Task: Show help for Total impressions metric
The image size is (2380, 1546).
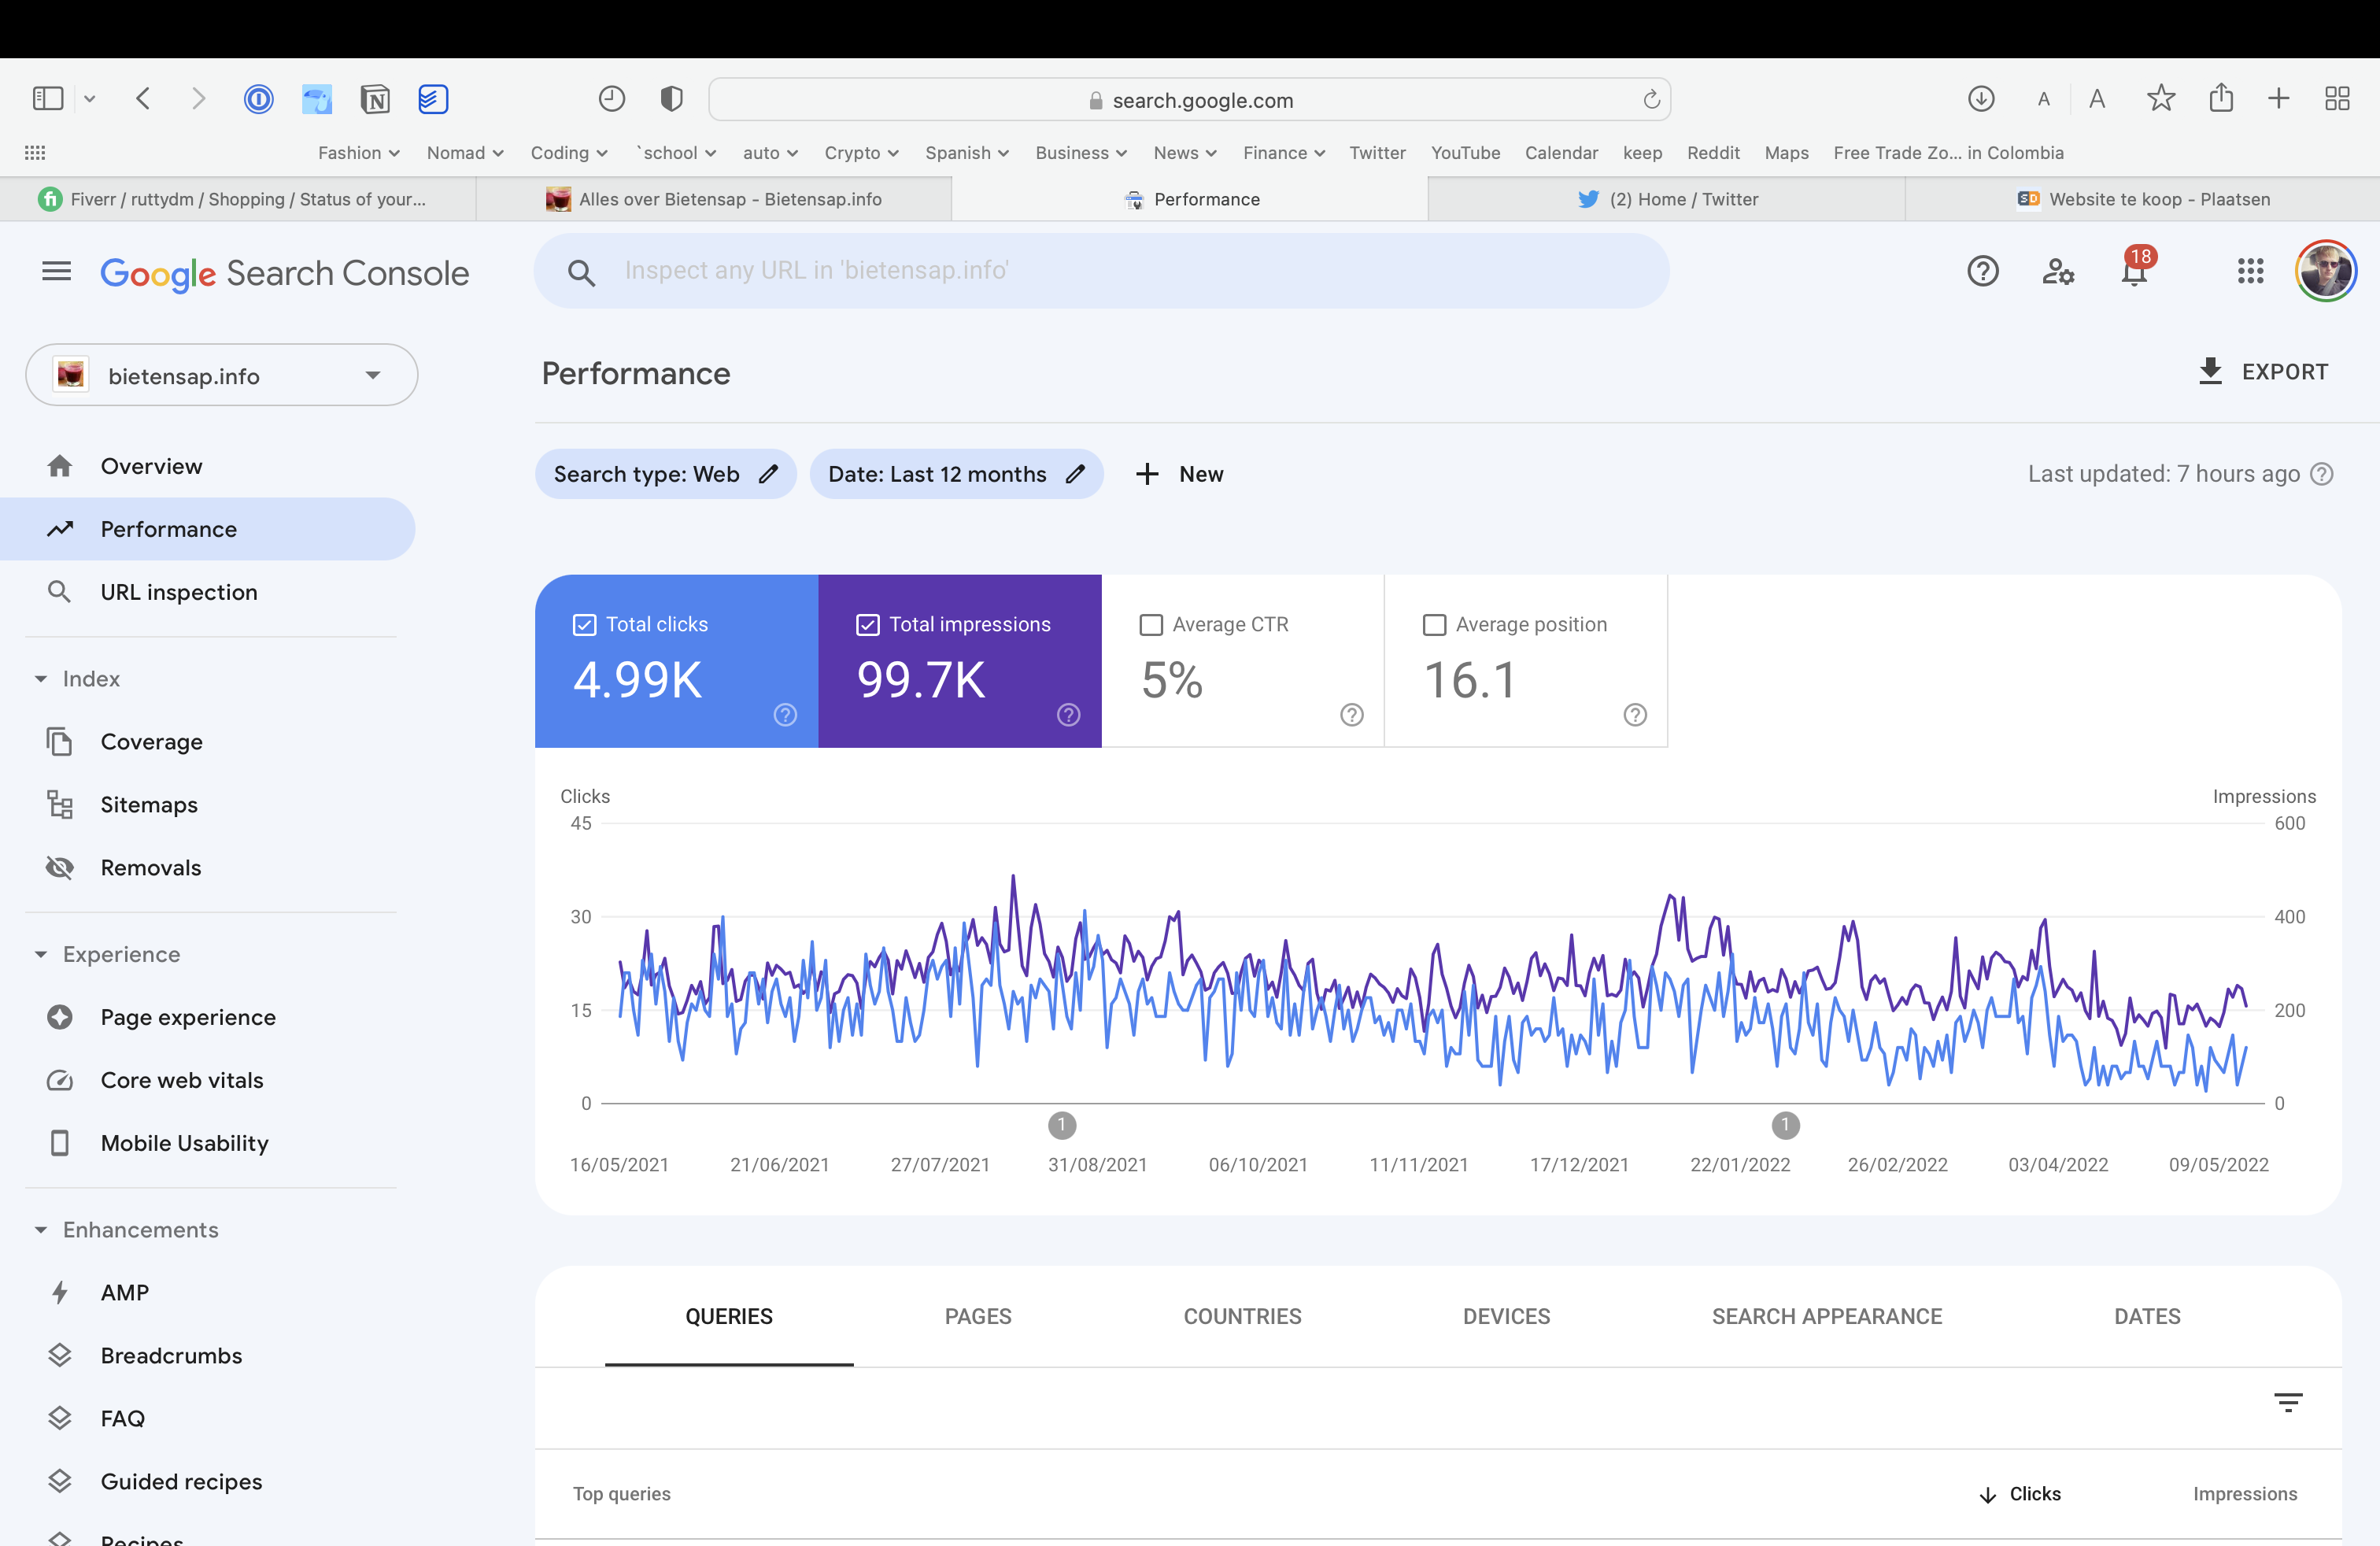Action: tap(1068, 714)
